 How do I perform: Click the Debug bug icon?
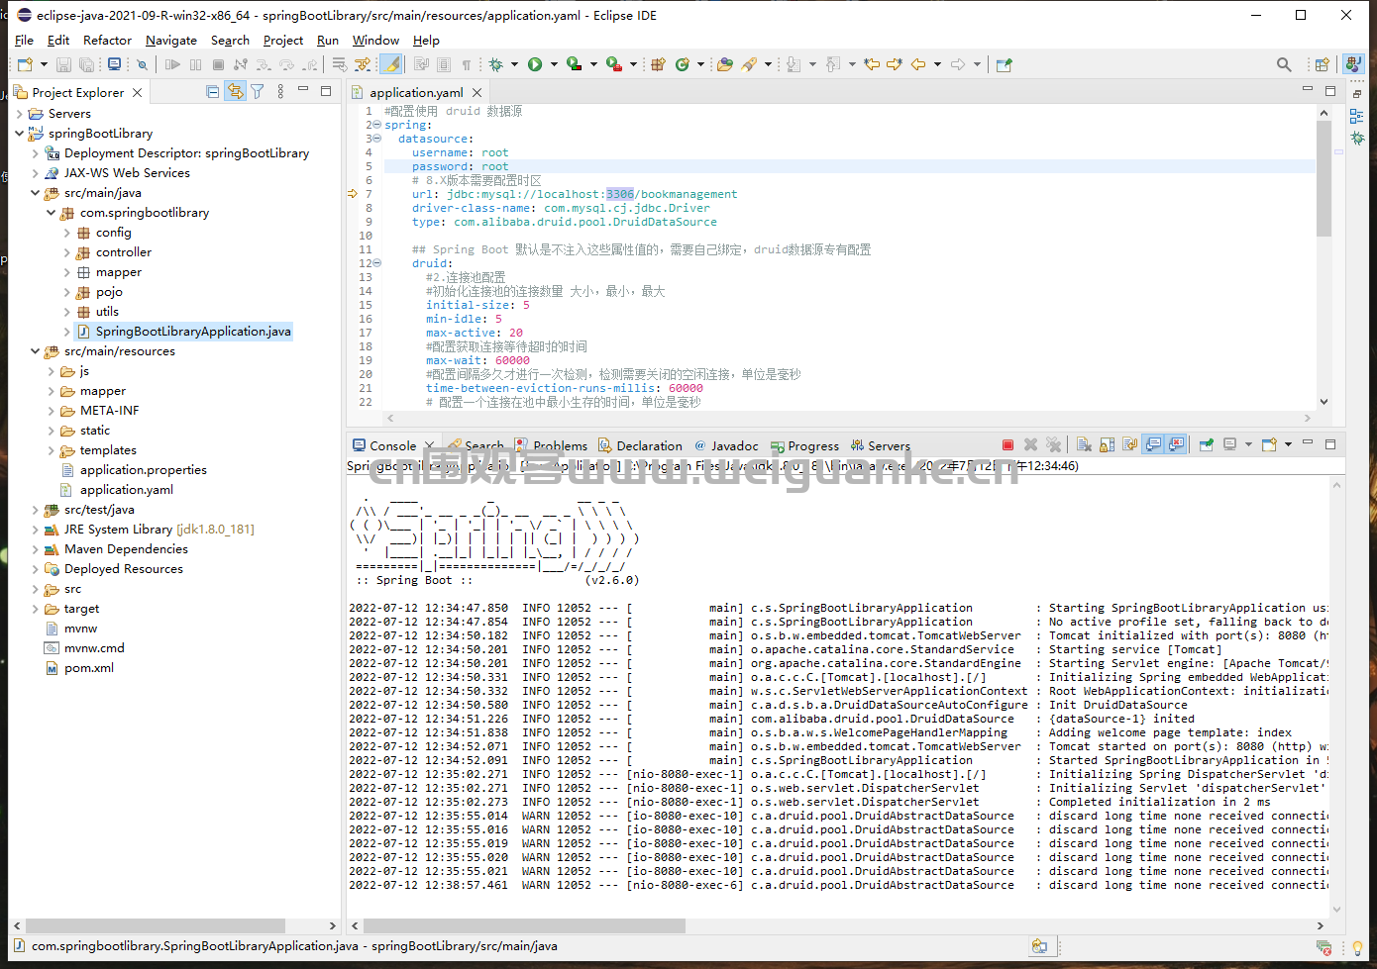(x=495, y=64)
